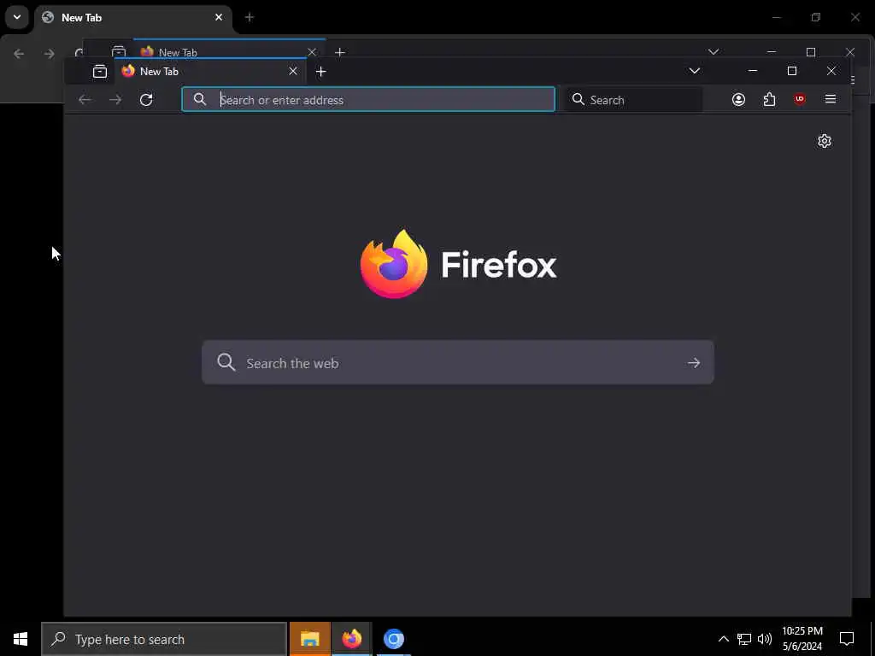Submit search with arrow in web search box

click(x=694, y=362)
